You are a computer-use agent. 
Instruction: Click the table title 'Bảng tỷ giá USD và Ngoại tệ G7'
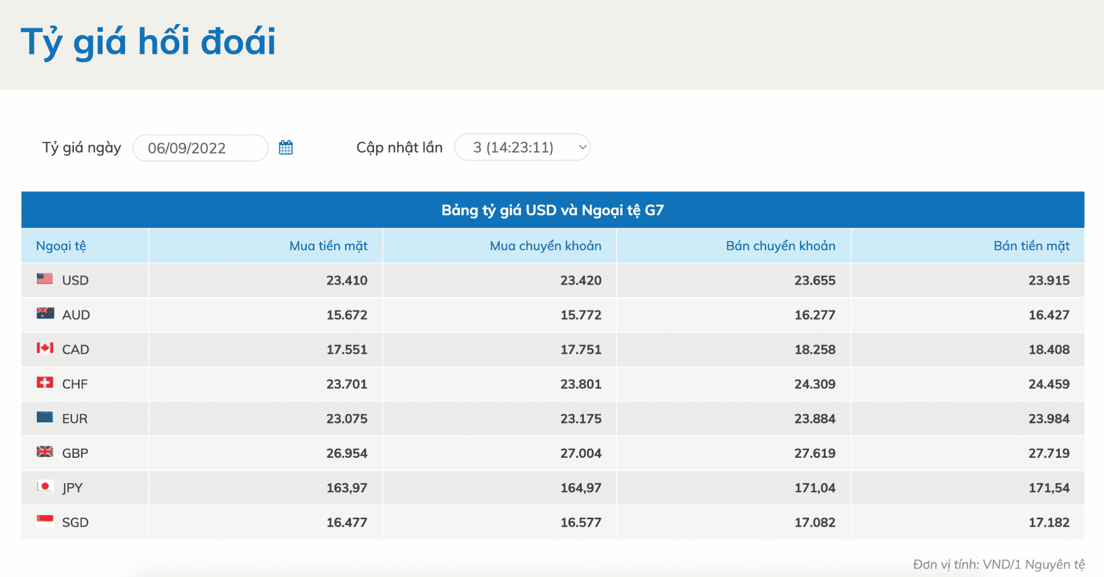(553, 210)
